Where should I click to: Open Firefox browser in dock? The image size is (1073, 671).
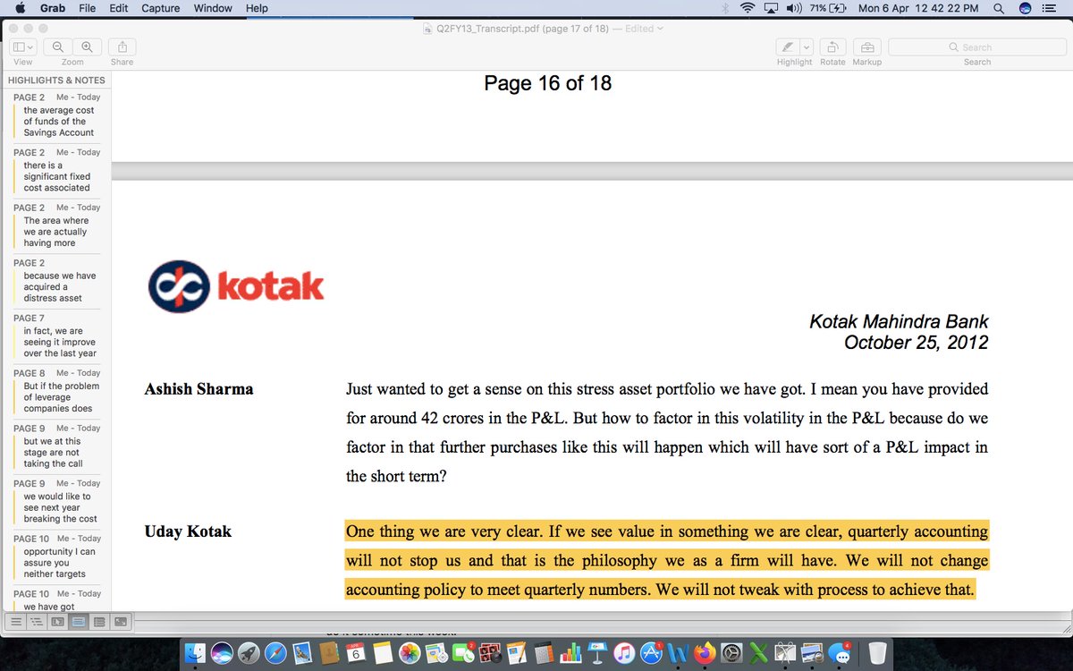pyautogui.click(x=705, y=653)
